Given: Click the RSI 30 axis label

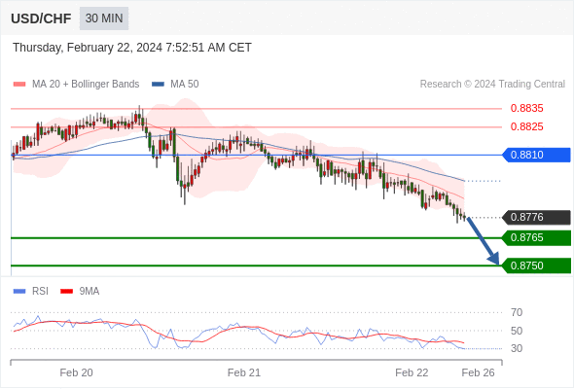Looking at the screenshot, I should [x=517, y=348].
